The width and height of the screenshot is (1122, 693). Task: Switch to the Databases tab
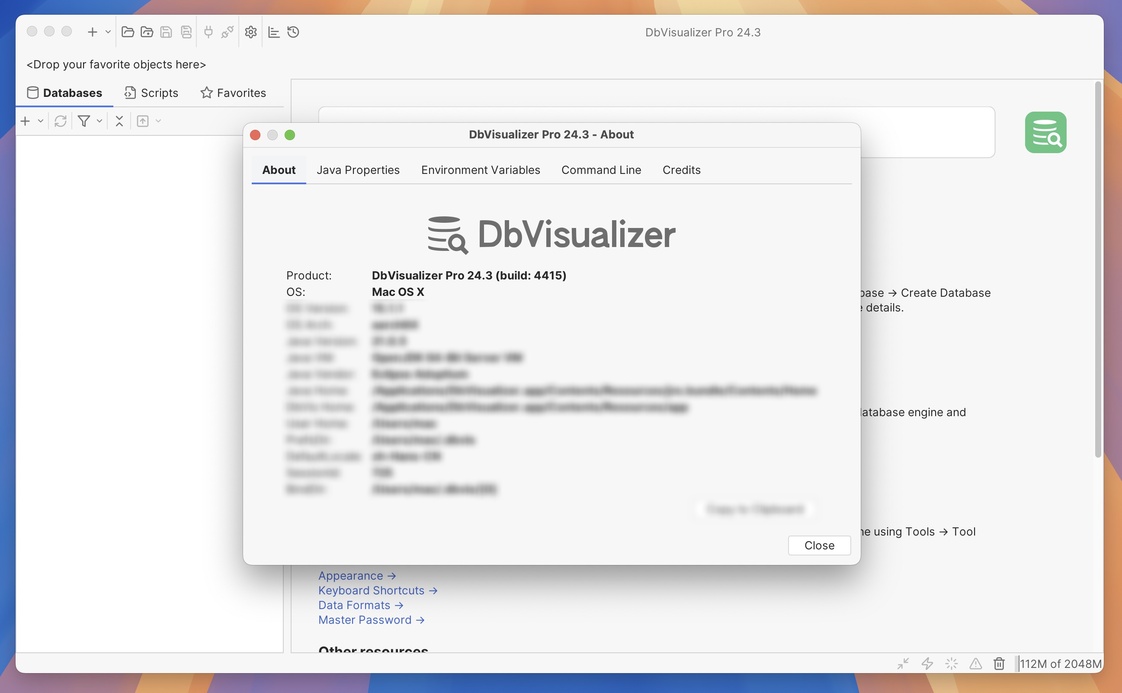tap(64, 93)
